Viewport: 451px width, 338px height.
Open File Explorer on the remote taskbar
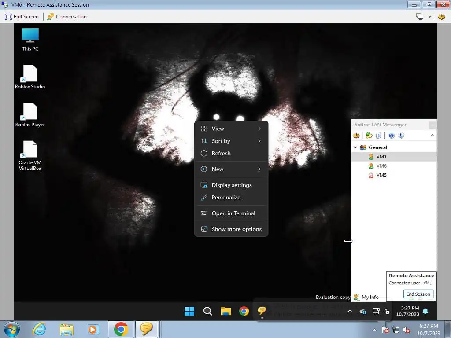coord(226,311)
